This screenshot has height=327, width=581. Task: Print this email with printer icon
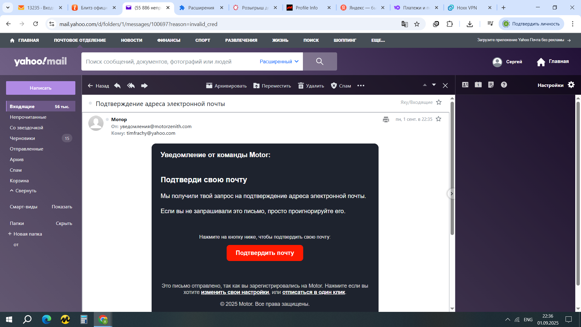coord(386,119)
